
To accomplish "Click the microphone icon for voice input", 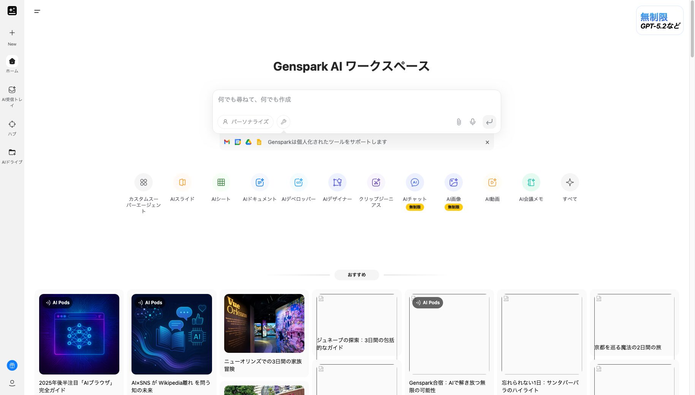I will tap(472, 122).
